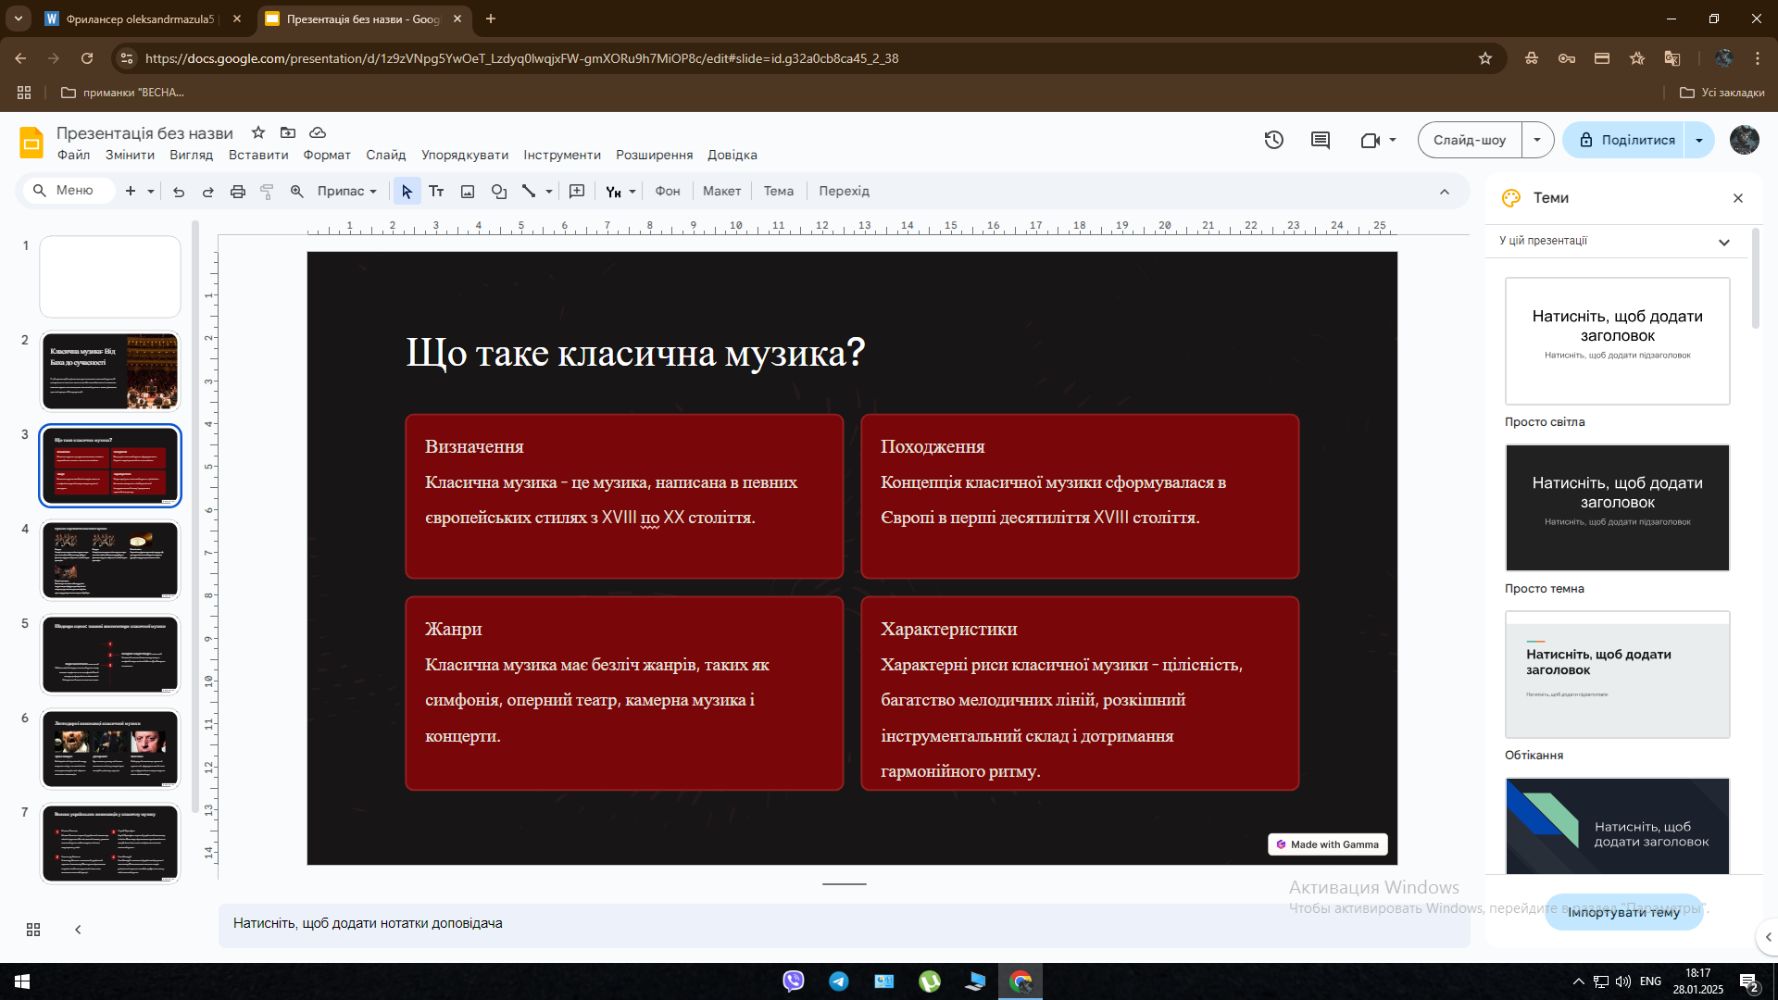1778x1000 pixels.
Task: Star the presentation title
Action: point(258,132)
